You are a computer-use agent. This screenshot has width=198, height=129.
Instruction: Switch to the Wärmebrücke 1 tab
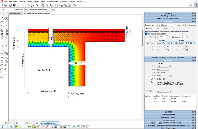click(x=15, y=13)
